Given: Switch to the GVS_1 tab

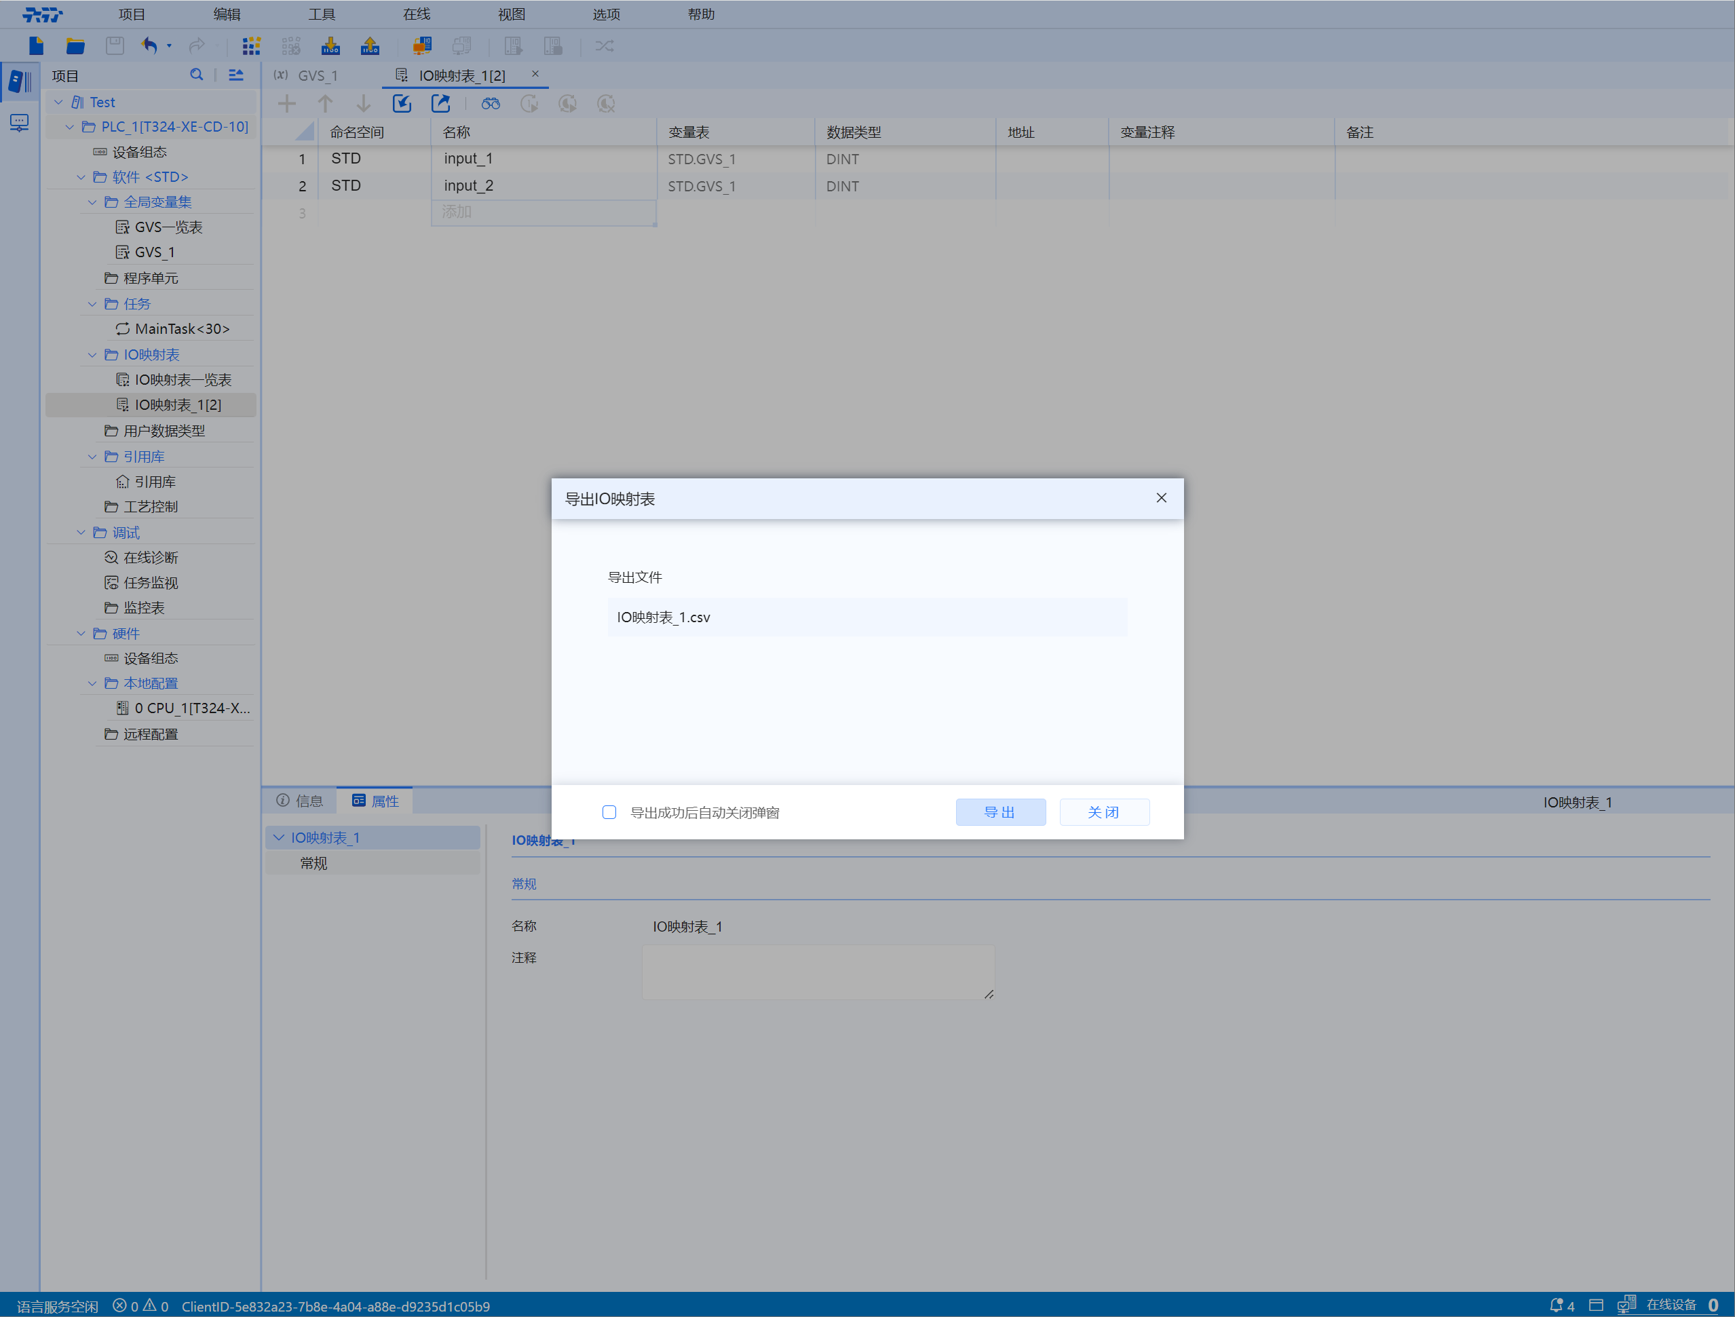Looking at the screenshot, I should (317, 75).
